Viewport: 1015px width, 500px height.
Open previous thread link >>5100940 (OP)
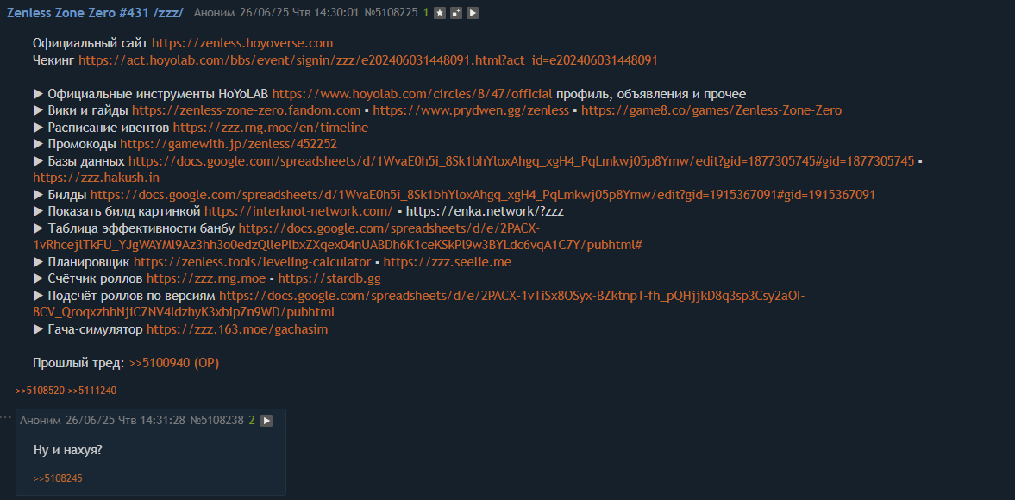174,363
